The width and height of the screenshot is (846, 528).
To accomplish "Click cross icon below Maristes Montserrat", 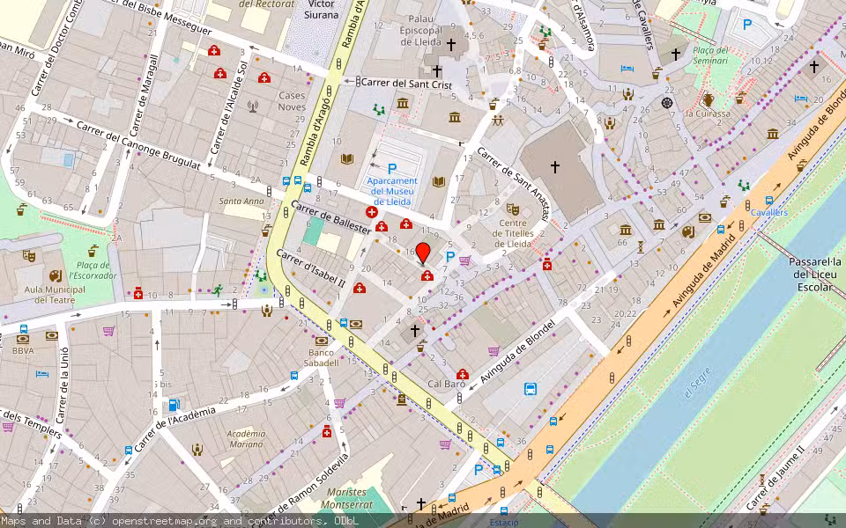I will point(421,503).
